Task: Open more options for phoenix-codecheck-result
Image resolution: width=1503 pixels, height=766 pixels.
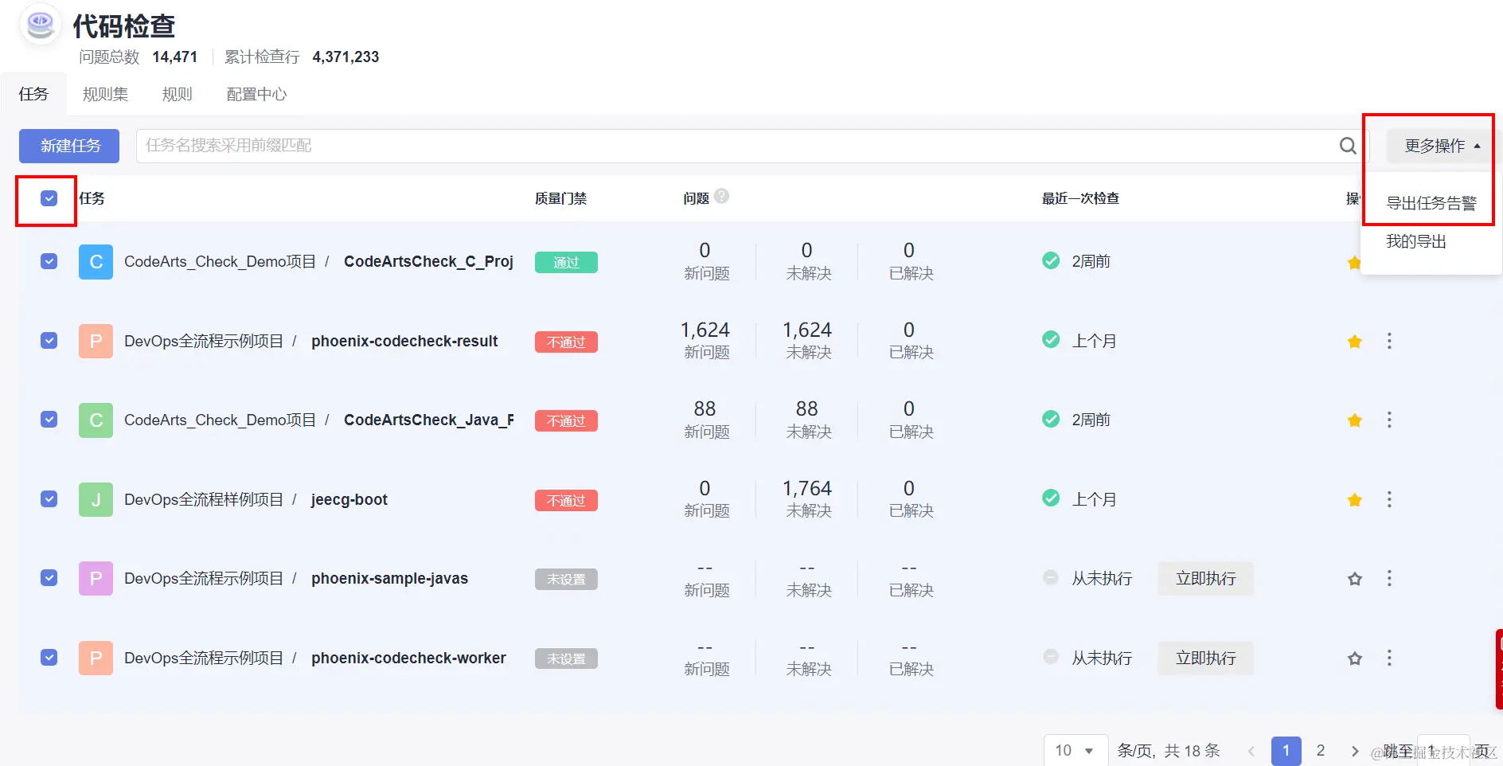Action: coord(1389,341)
